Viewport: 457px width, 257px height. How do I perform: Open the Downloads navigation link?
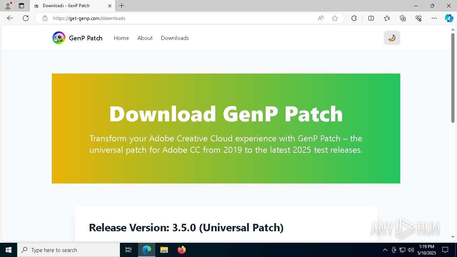coord(175,38)
